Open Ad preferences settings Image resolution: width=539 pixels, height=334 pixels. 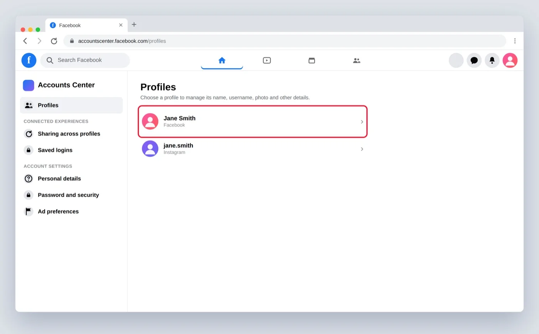71,211
